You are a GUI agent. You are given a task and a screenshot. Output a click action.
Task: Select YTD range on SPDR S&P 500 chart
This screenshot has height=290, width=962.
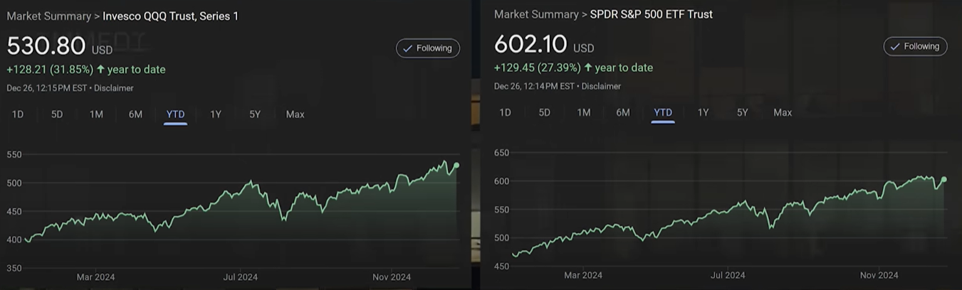click(x=663, y=112)
